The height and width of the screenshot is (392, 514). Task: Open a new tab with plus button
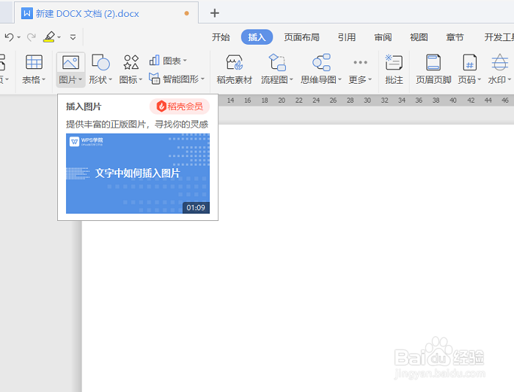click(x=214, y=13)
